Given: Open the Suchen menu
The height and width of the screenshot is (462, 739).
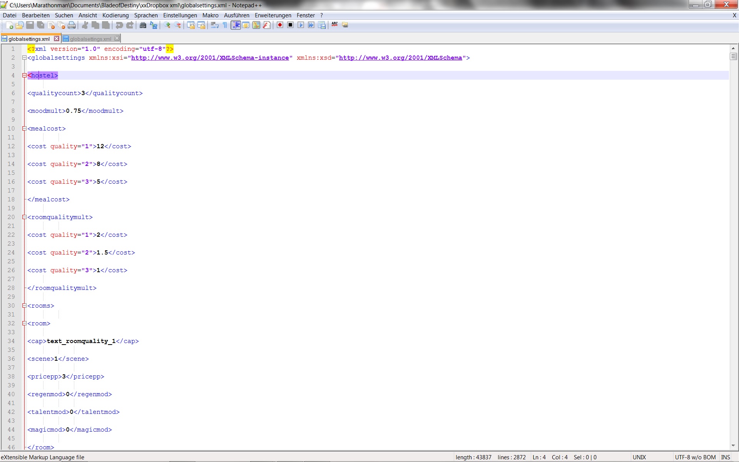Looking at the screenshot, I should click(x=64, y=15).
